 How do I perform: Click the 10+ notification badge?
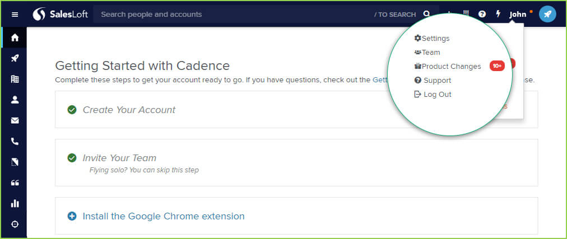(x=497, y=66)
